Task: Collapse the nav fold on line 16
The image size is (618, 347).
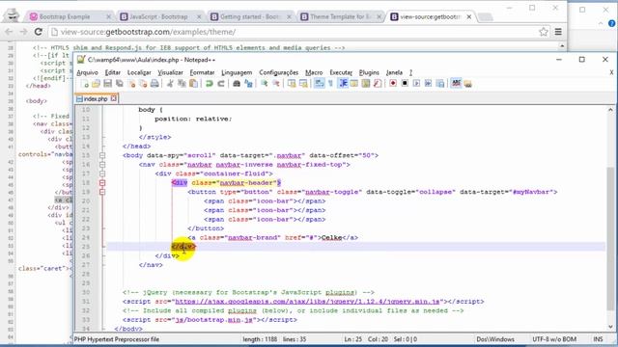Action: [102, 165]
